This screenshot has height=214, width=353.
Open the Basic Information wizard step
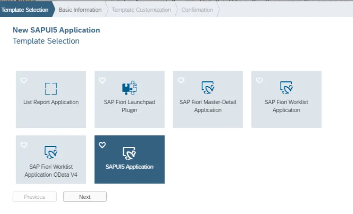pyautogui.click(x=80, y=10)
